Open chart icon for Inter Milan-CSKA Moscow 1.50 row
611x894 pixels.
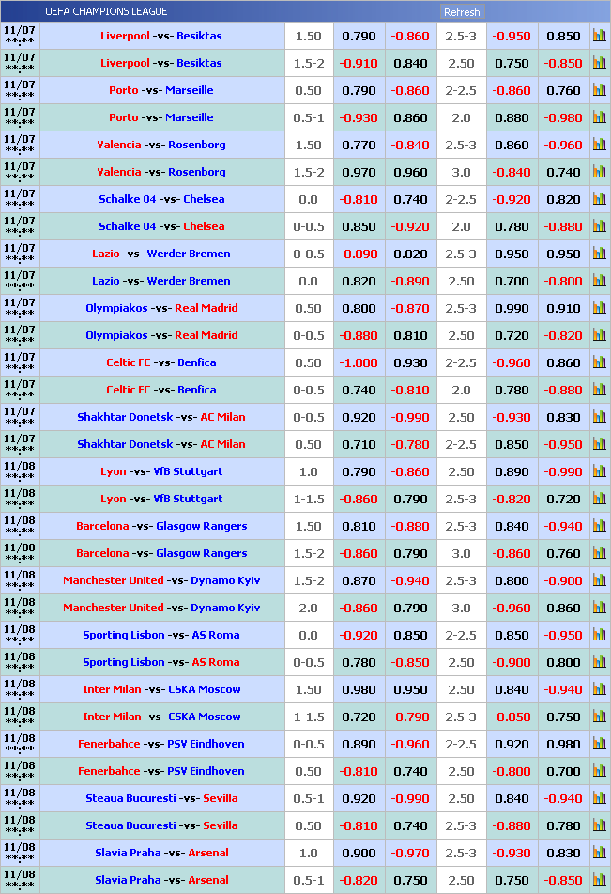(599, 689)
